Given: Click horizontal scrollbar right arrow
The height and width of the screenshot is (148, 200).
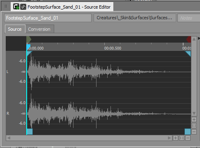Looking at the screenshot, I should [x=169, y=138].
